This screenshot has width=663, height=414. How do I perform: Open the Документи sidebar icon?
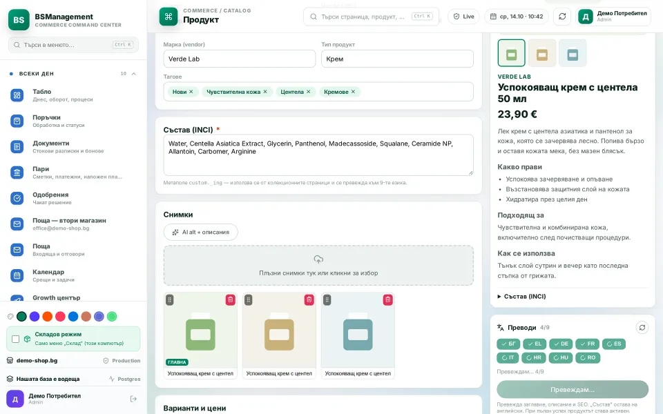[x=17, y=147]
